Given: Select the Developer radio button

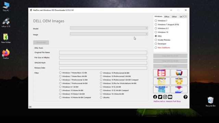Looking at the screenshot, I should (x=156, y=44).
